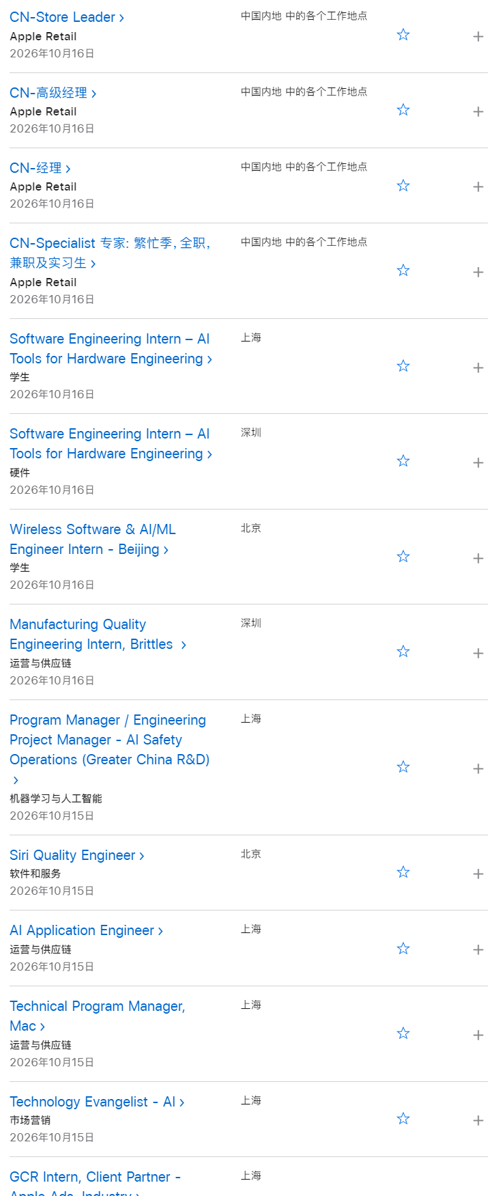Click 北京 location in Wireless Software Intern row
The width and height of the screenshot is (494, 1196).
pos(251,528)
